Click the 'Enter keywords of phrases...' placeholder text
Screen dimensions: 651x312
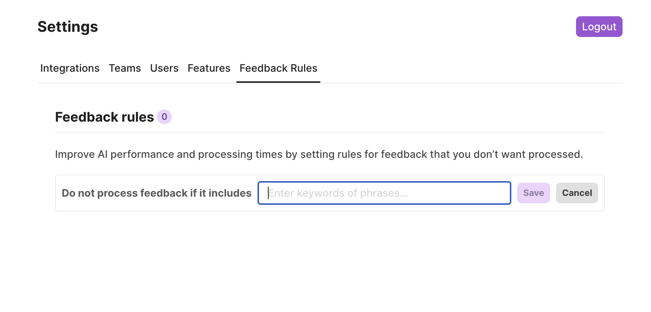click(338, 193)
